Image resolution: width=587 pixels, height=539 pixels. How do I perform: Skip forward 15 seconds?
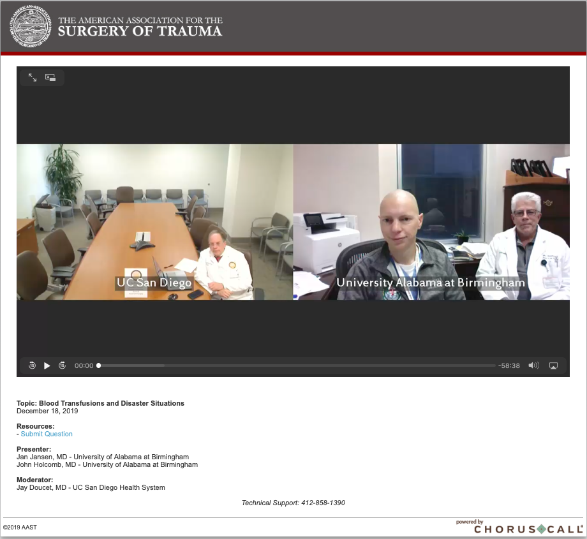tap(62, 365)
